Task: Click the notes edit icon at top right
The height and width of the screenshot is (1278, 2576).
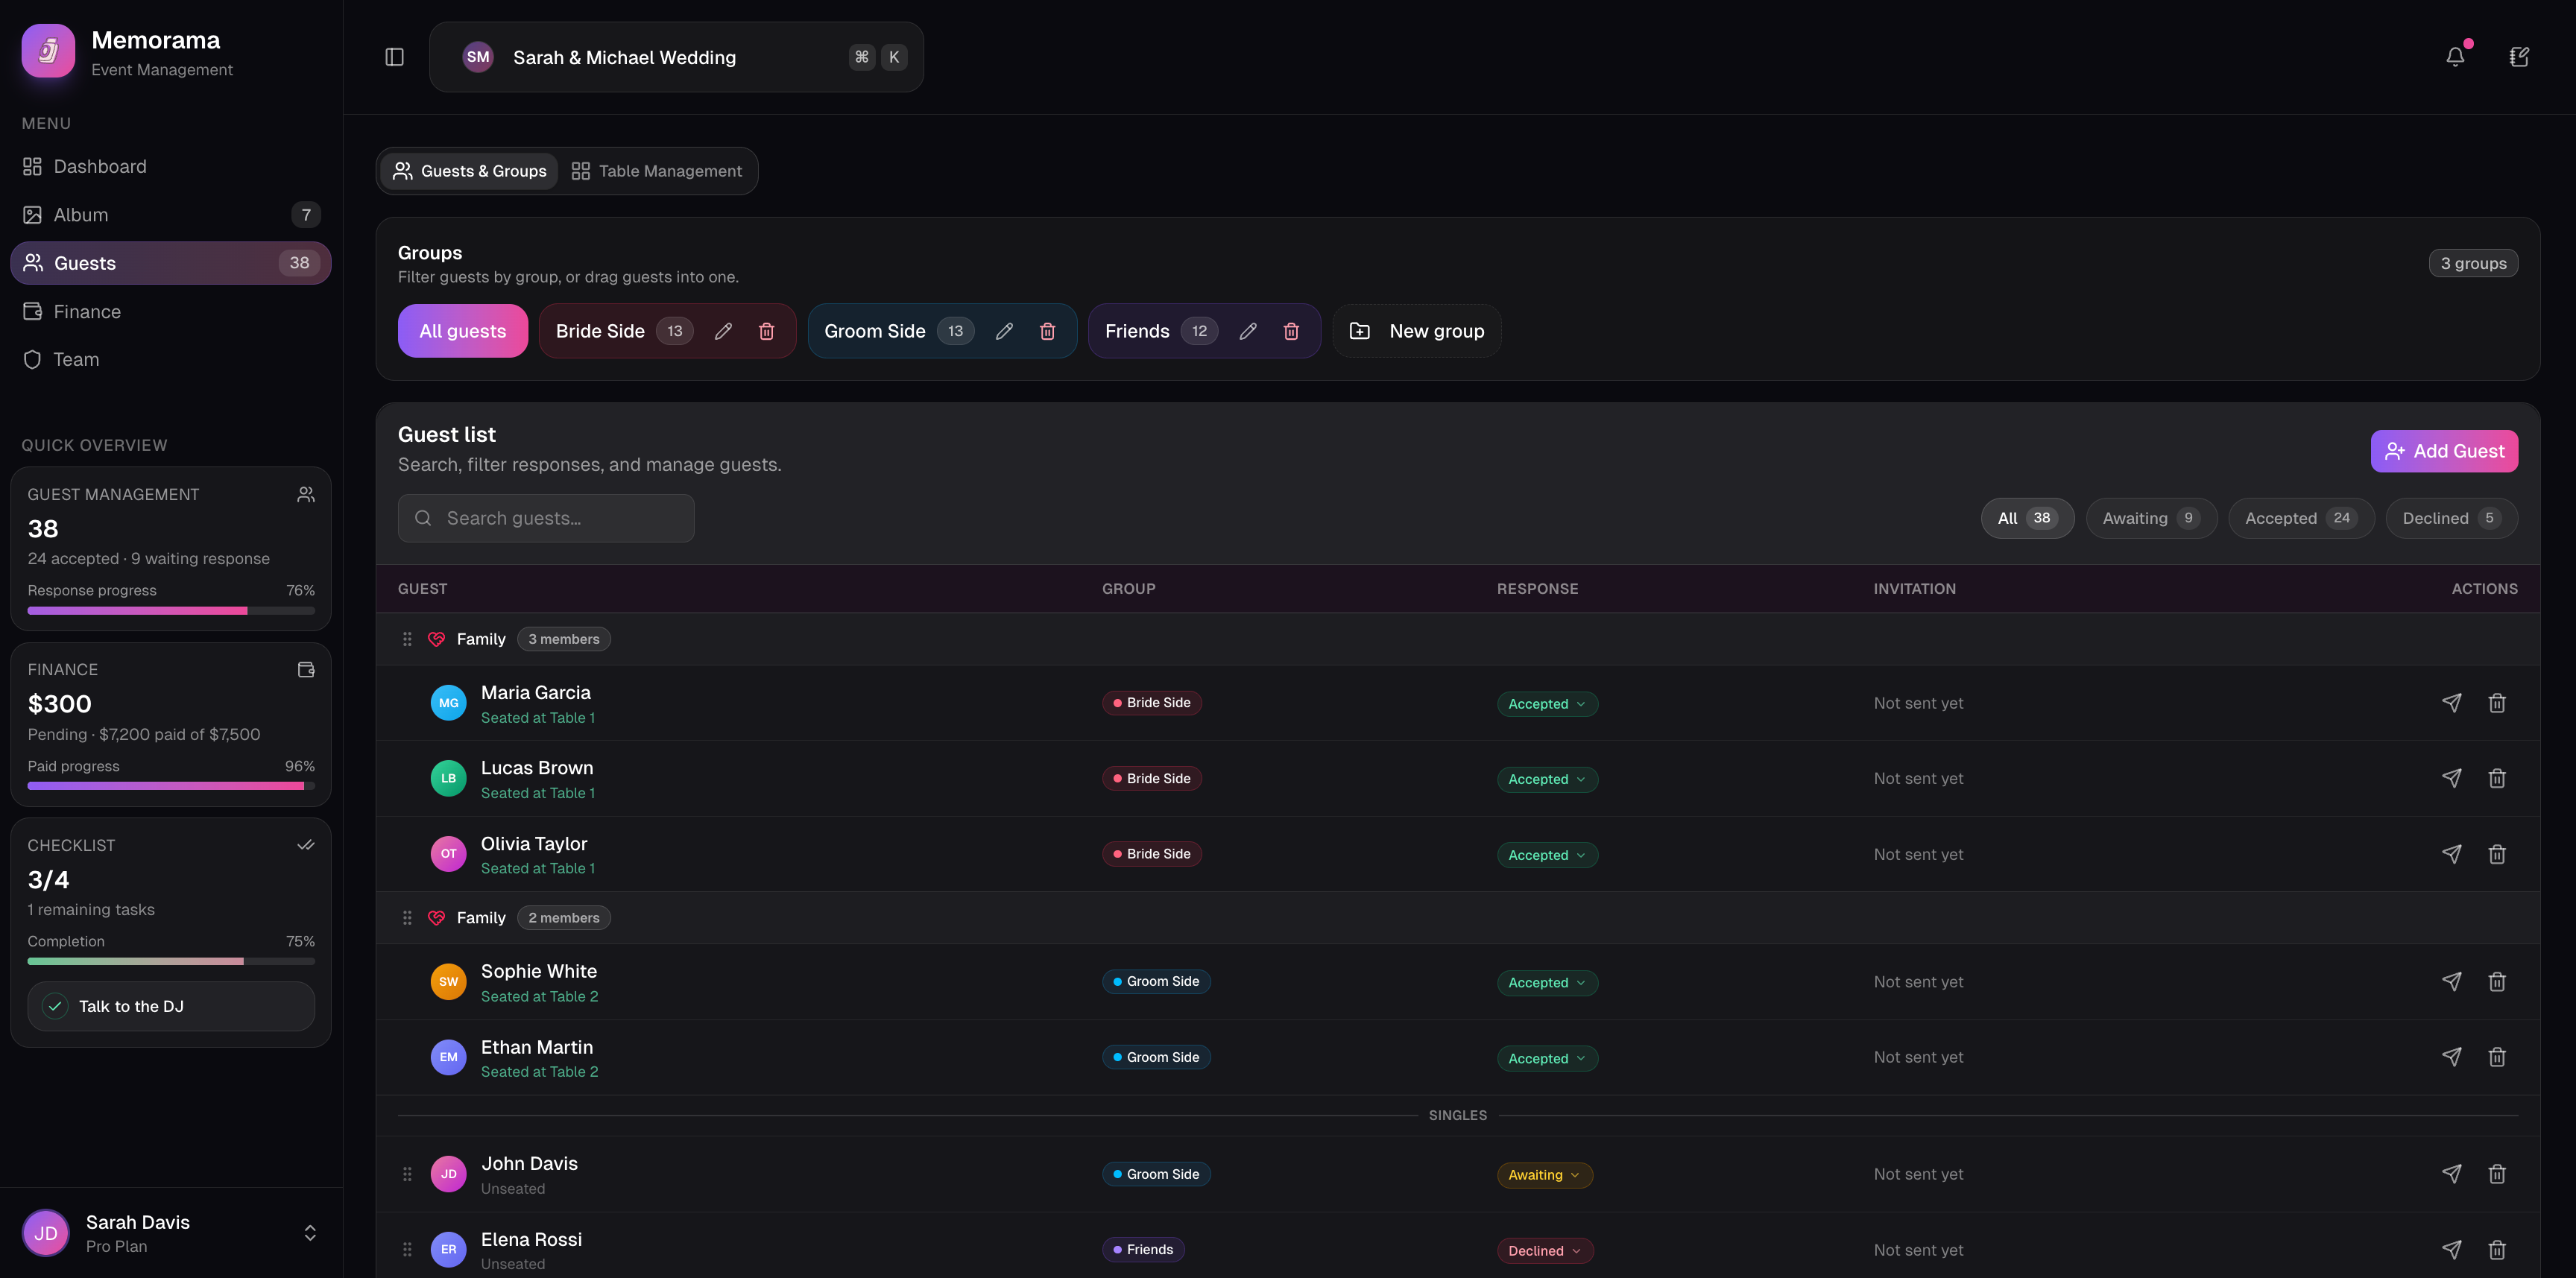Action: (2519, 57)
